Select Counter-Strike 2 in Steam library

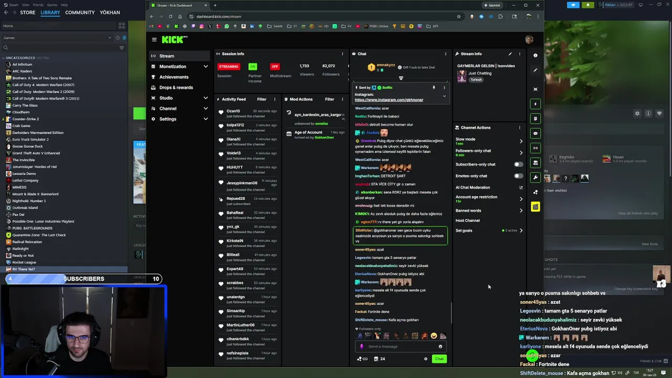click(x=26, y=119)
